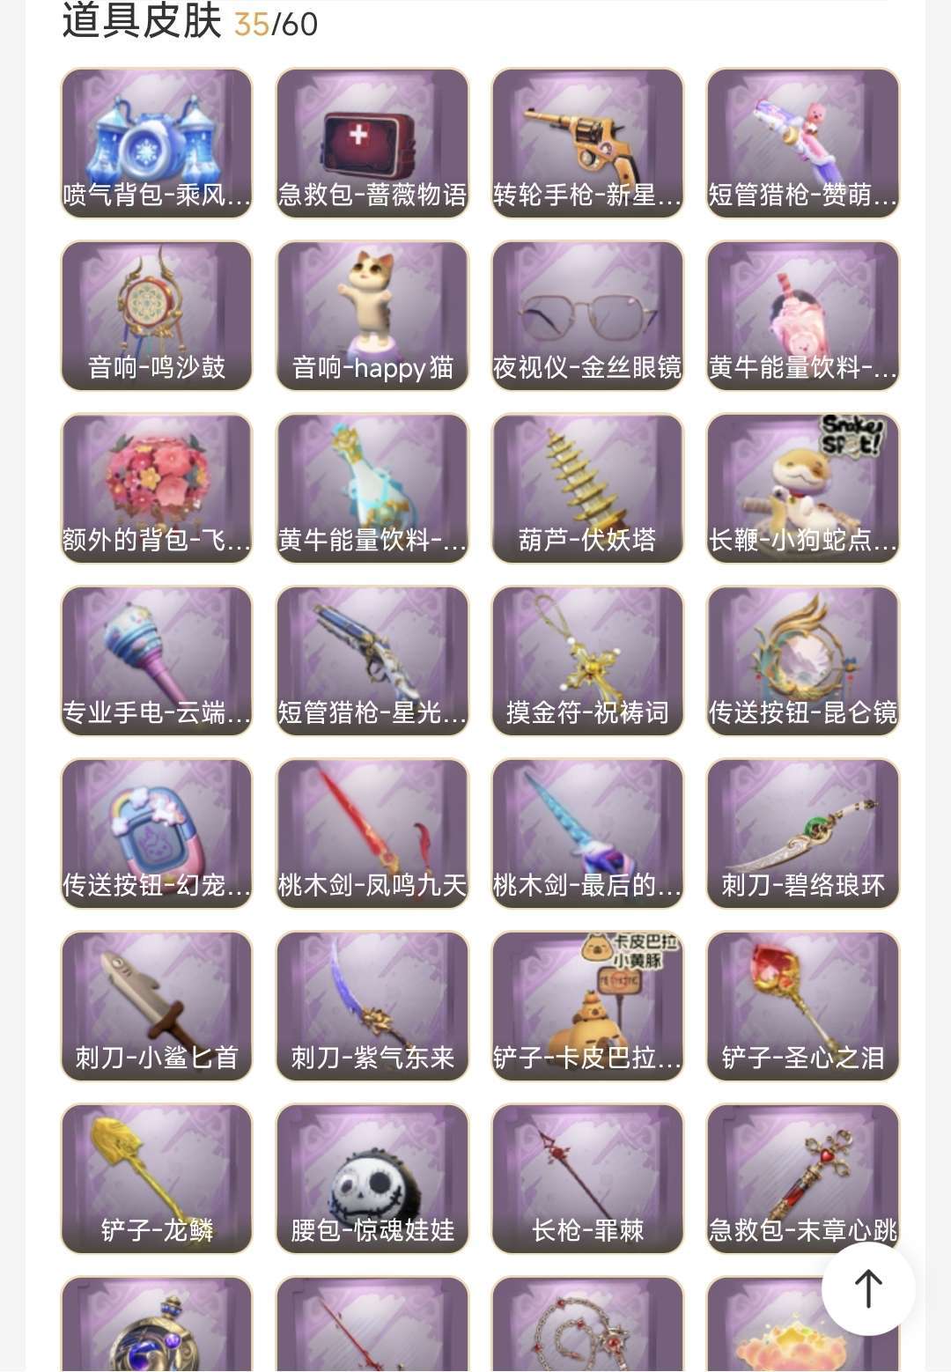Choose the 摸金符-祝祷词 cross charm item
Viewport: 951px width, 1372px height.
point(587,660)
